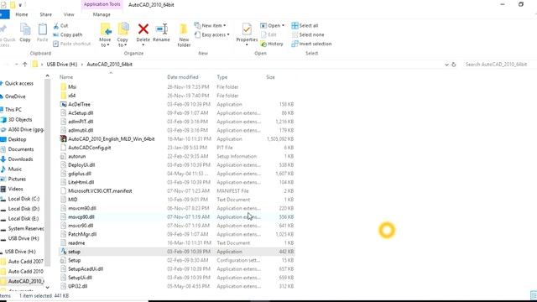Open Downloads in navigation pane
Viewport: 537px width, 302px height.
click(20, 159)
